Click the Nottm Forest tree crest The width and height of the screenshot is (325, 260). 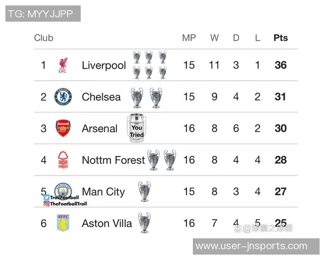(x=63, y=160)
